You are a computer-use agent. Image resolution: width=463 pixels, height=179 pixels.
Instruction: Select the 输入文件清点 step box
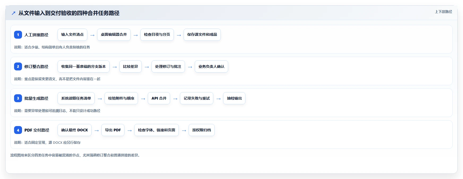click(x=72, y=35)
